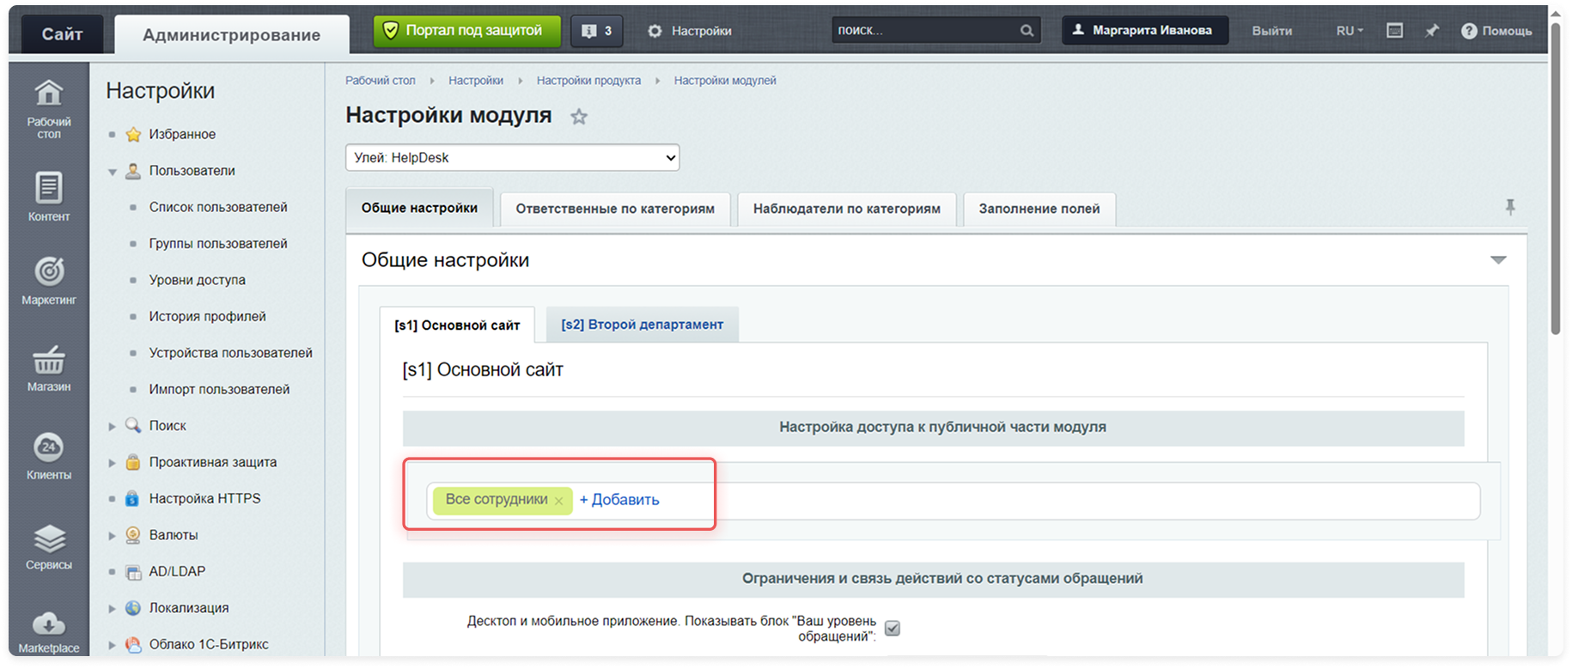Screen dimensions: 1572x669
Task: Expand the Проактивная защита tree node
Action: [112, 463]
